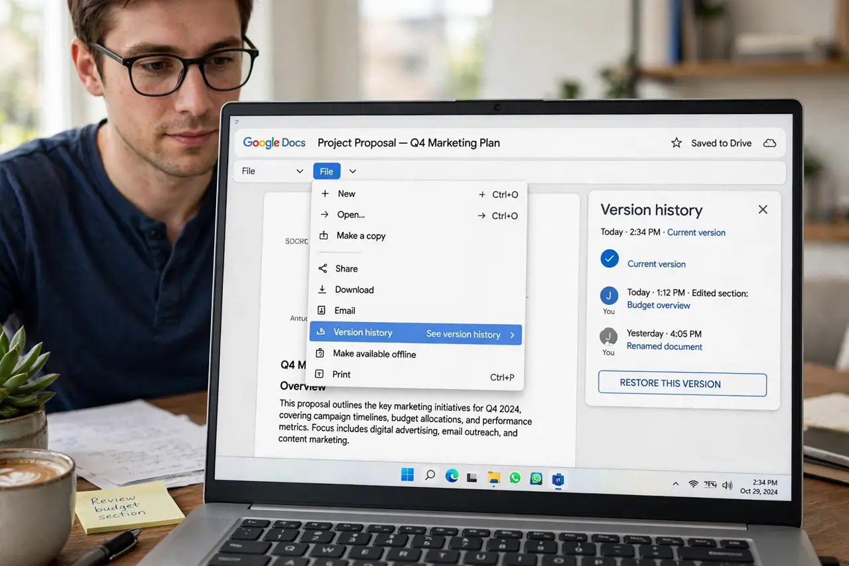Launch Microsoft Edge from the taskbar
The image size is (849, 566).
[x=452, y=475]
